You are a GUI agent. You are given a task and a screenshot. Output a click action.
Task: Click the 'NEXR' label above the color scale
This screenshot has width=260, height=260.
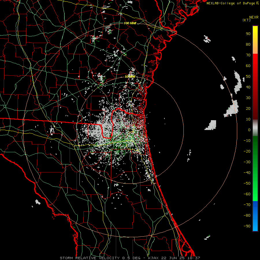click(254, 17)
